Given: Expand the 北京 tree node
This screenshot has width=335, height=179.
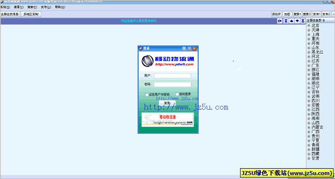Looking at the screenshot, I should (308, 26).
